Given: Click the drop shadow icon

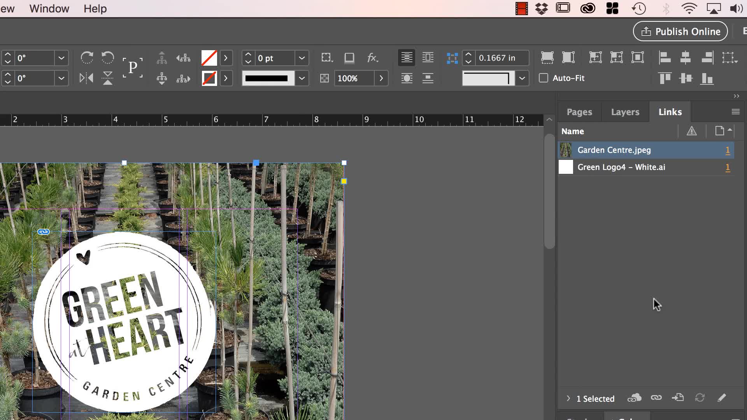Looking at the screenshot, I should (349, 58).
